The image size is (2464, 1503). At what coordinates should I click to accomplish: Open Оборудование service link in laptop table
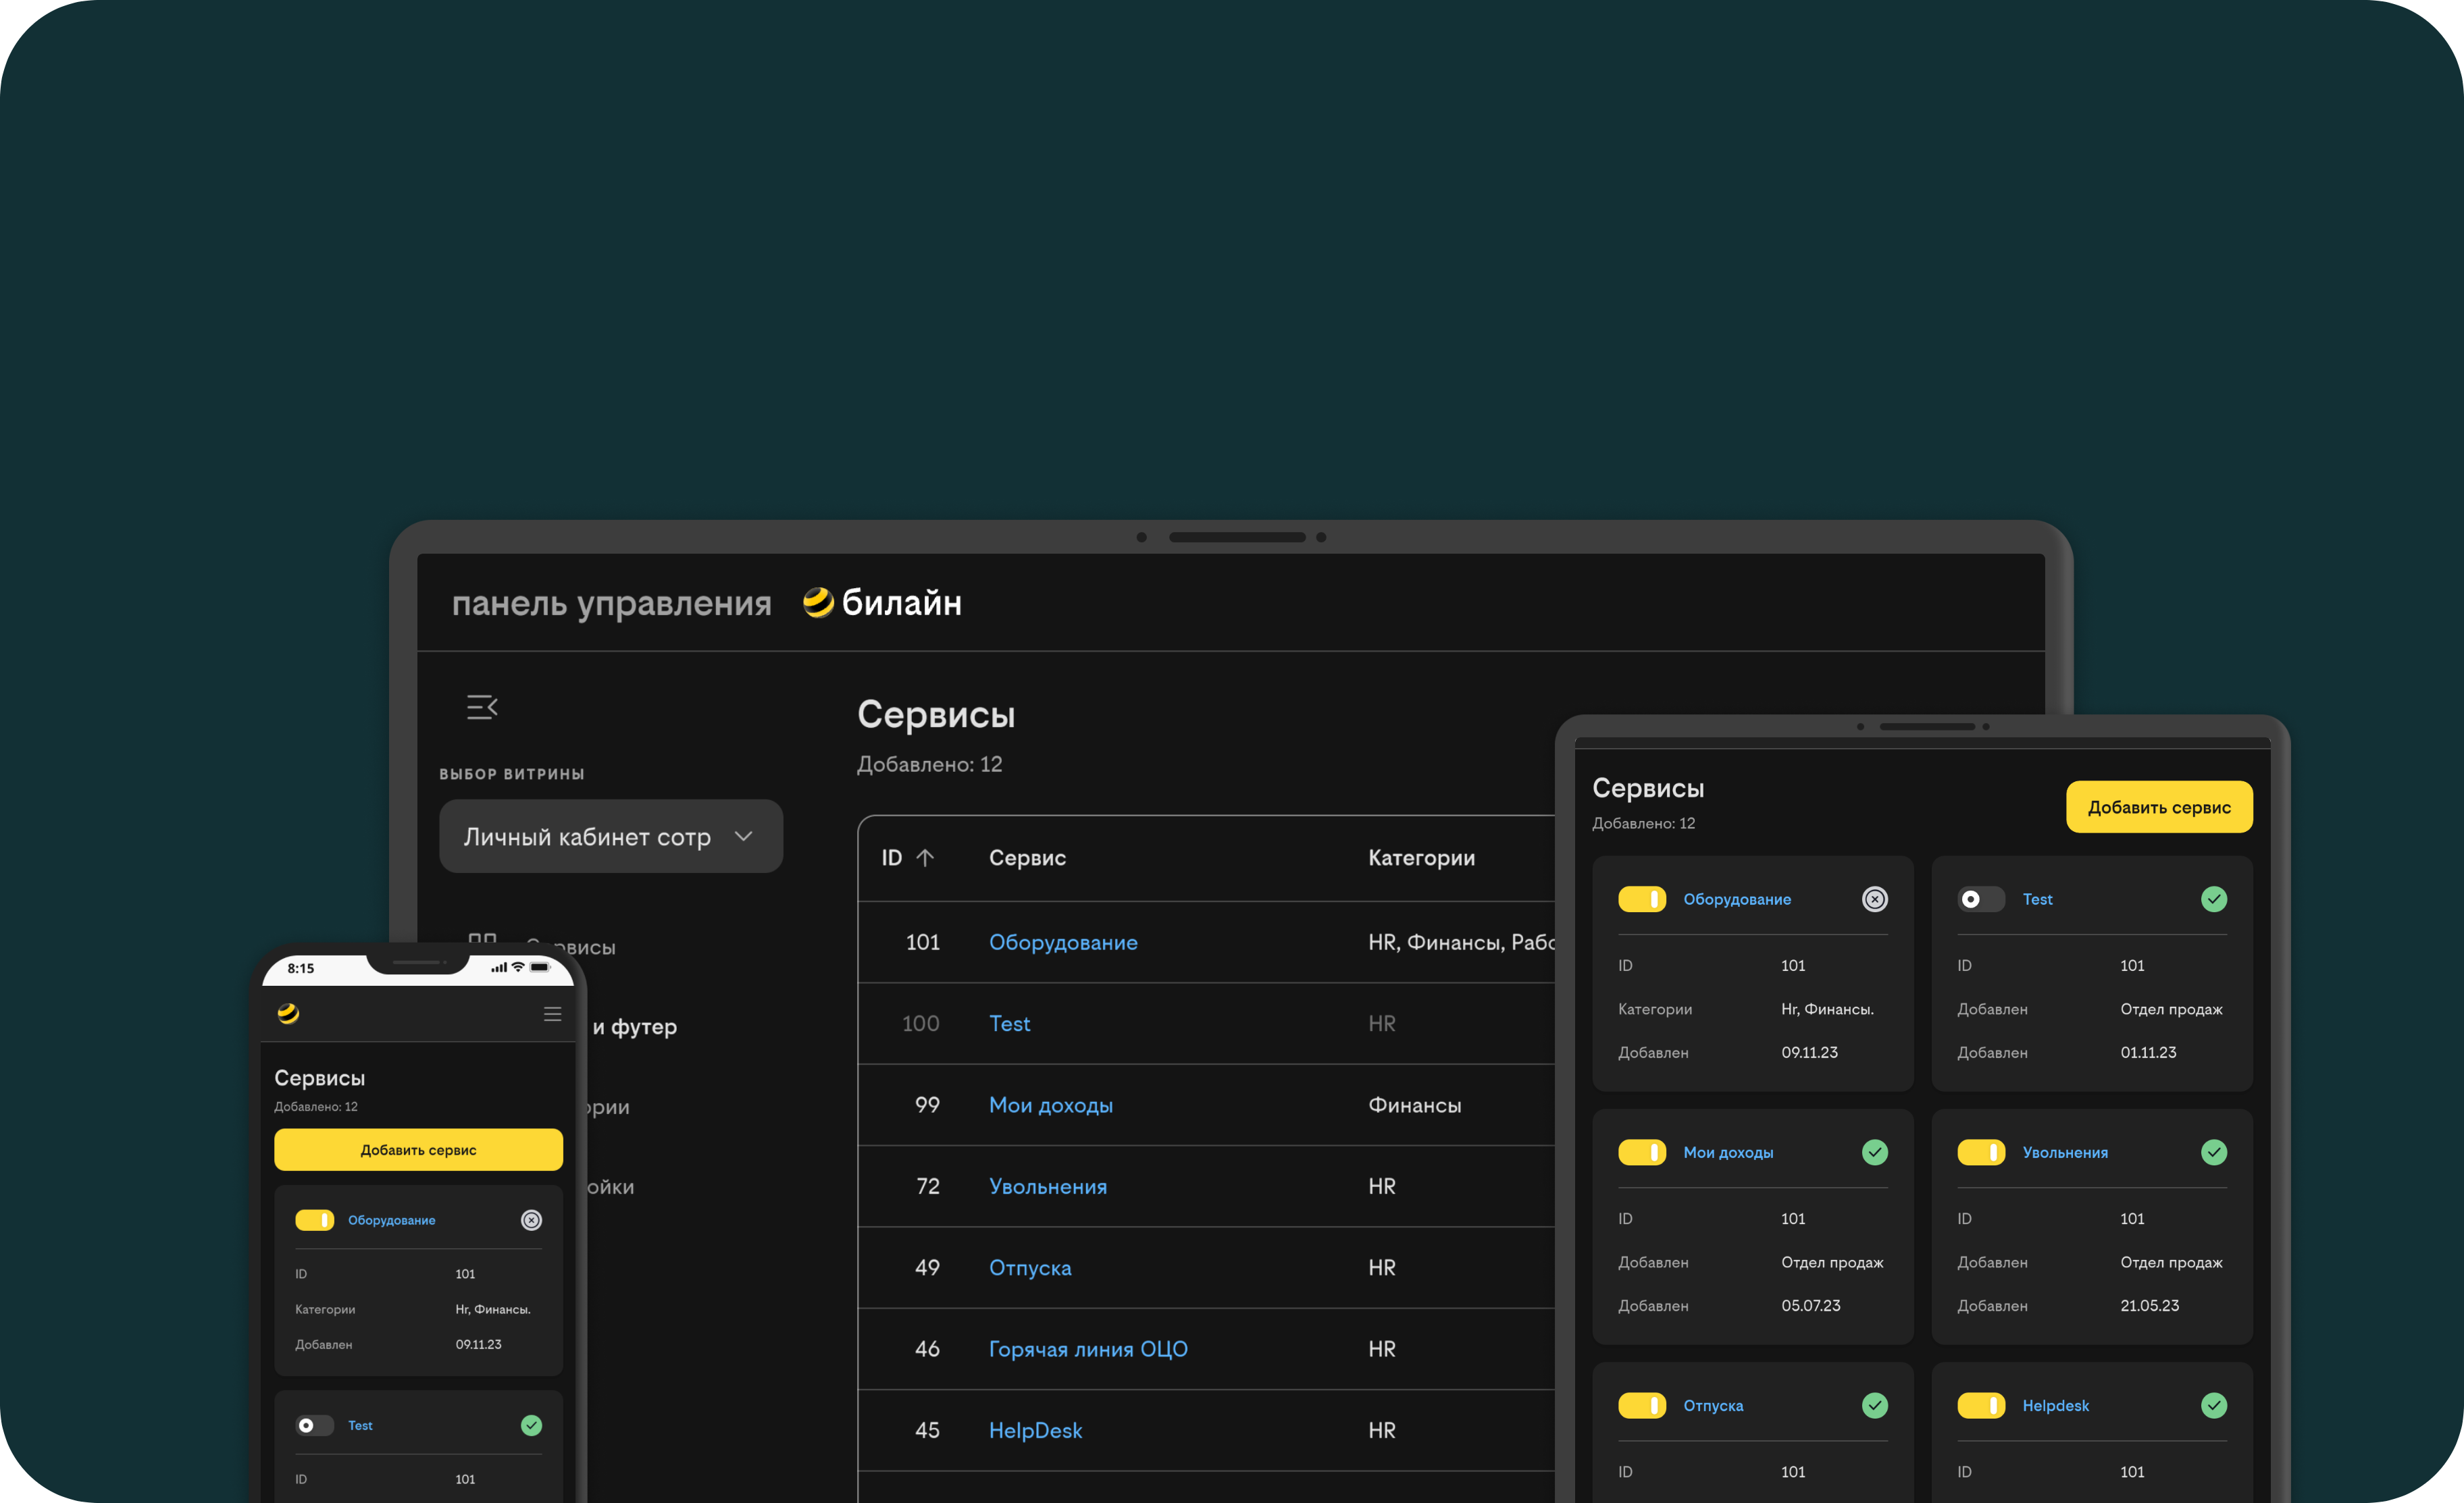(x=1063, y=943)
